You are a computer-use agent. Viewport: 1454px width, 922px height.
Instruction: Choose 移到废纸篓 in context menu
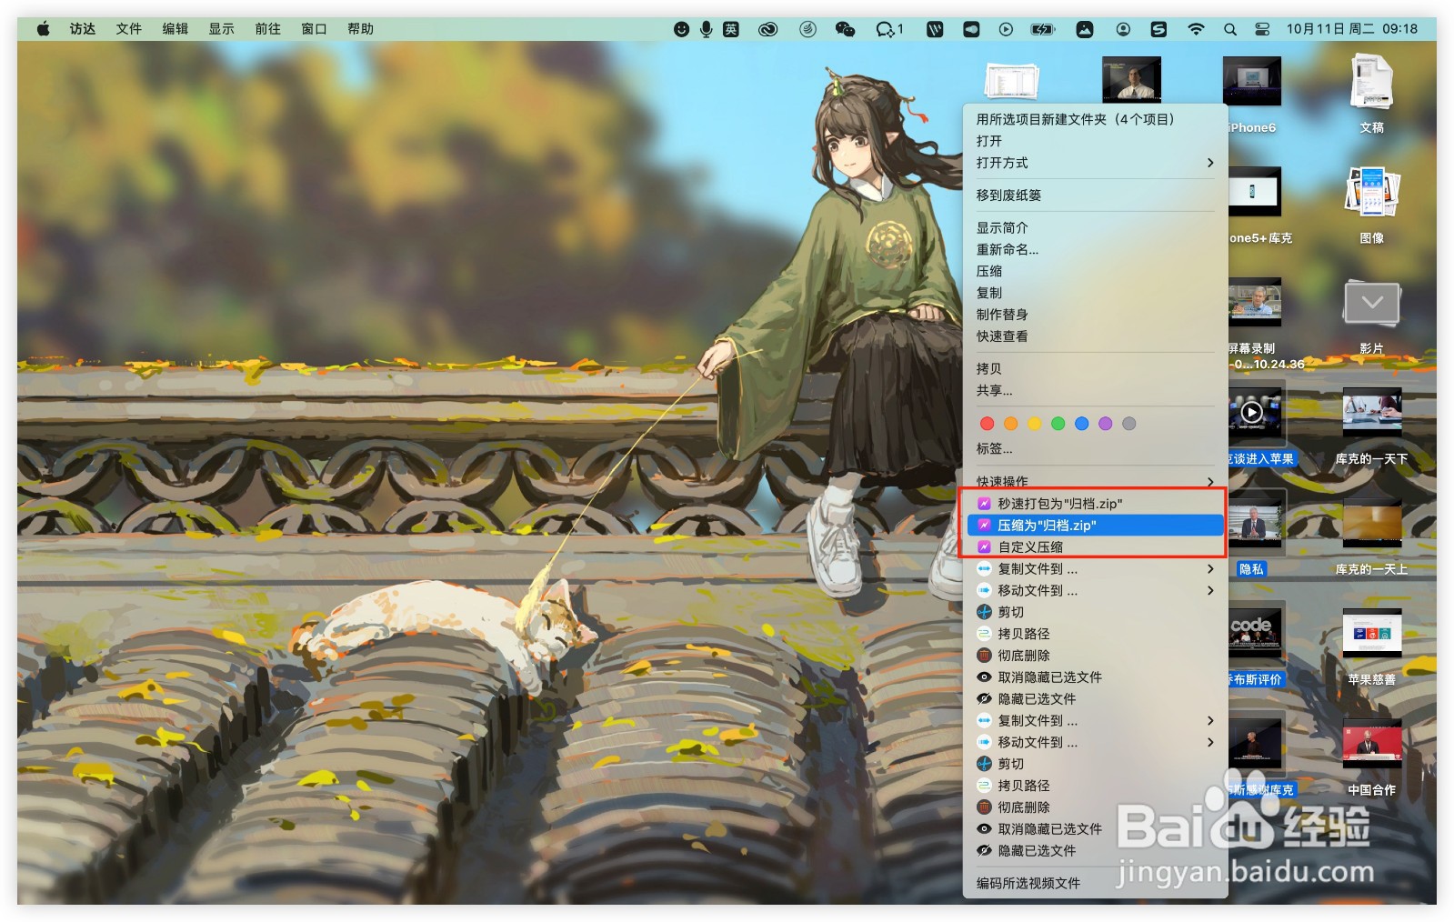(1095, 195)
